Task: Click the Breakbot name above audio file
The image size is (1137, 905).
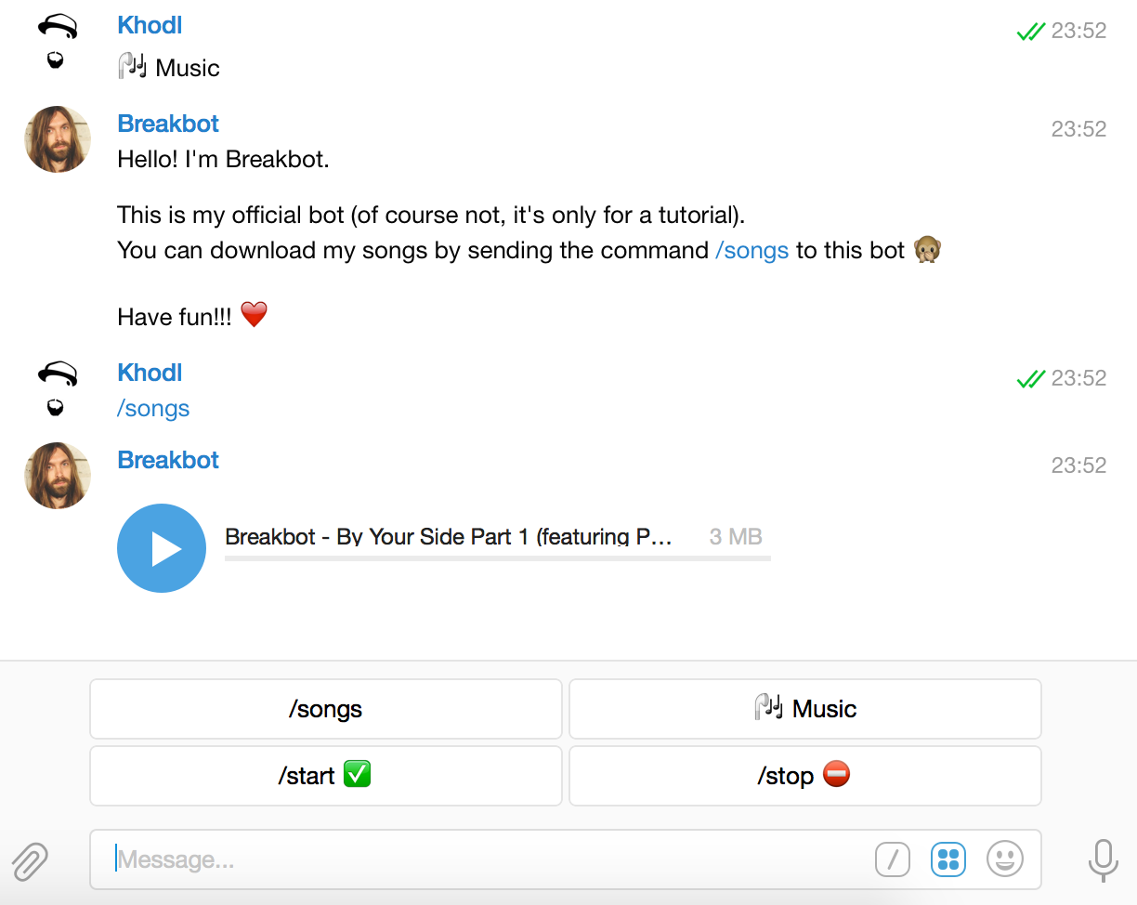Action: (x=168, y=460)
